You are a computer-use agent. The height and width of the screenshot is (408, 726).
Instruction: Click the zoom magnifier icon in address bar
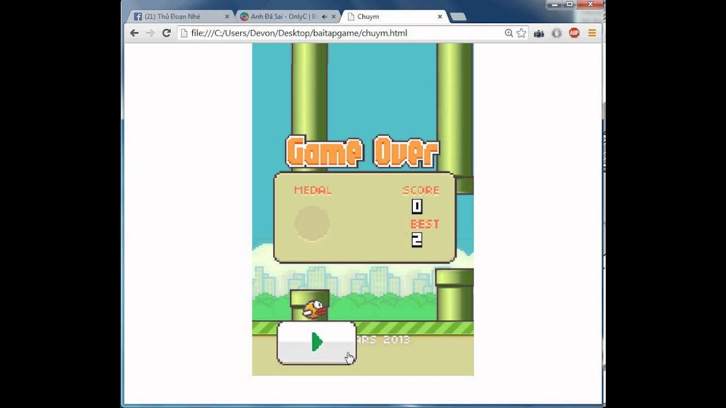coord(509,33)
